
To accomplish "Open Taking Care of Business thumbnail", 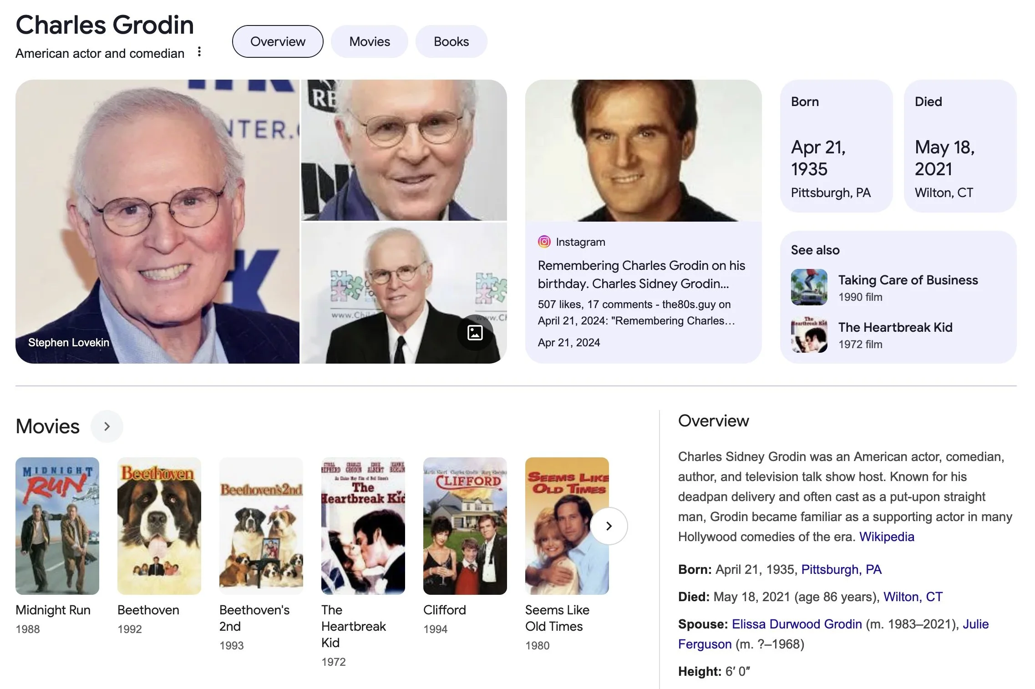I will [x=809, y=287].
